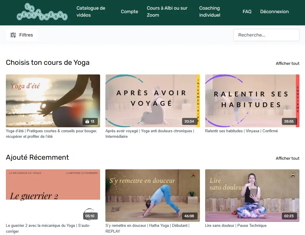Open the Le guerrier 2 video thumbnail
Screen dimensions: 305x235
point(53,195)
